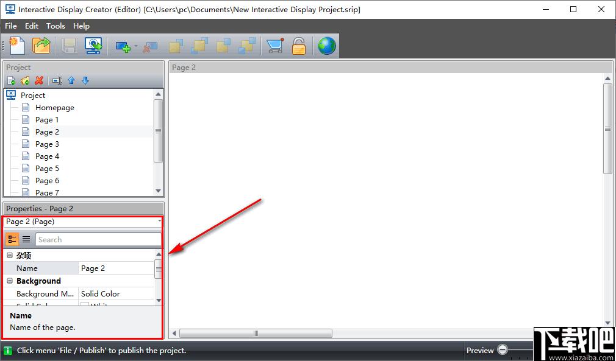Select Page 3 in project tree
The width and height of the screenshot is (616, 361).
coord(47,144)
